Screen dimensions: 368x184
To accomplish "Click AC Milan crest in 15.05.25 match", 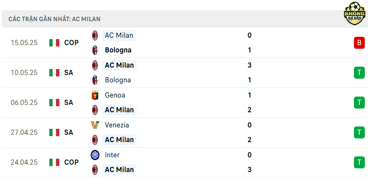I will pyautogui.click(x=95, y=35).
